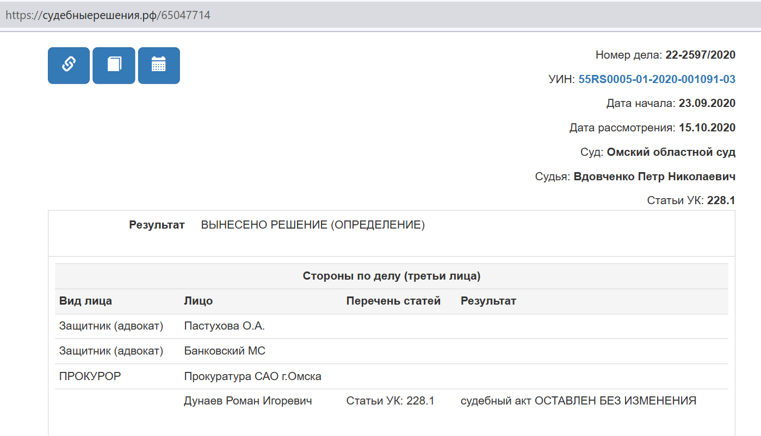The height and width of the screenshot is (436, 761).
Task: Click Защитник (адвокат) in Банковский row
Action: point(111,351)
